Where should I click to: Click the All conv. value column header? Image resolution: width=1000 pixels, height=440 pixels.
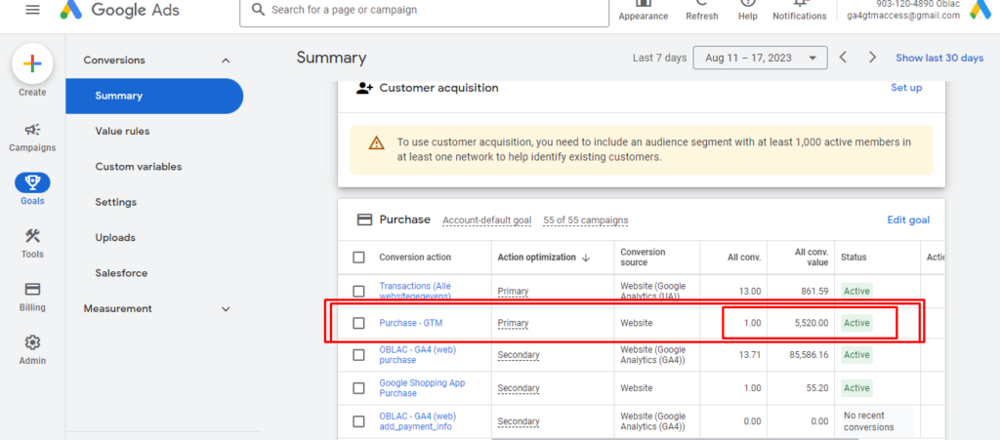coord(812,258)
